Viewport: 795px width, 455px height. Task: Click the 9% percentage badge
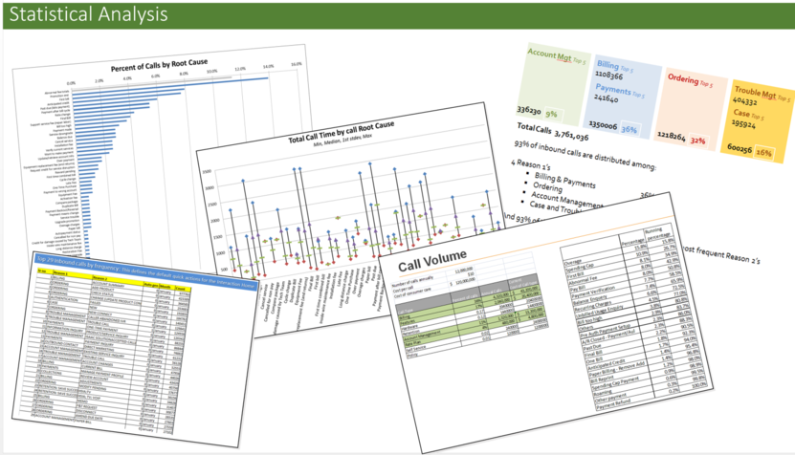tap(552, 114)
